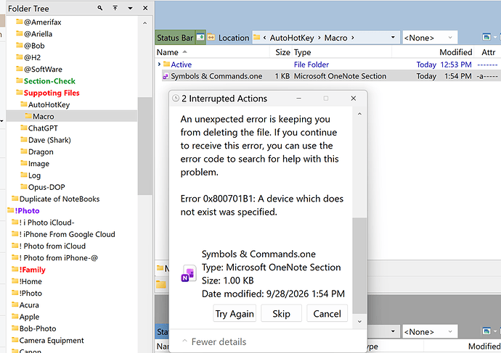
Task: Click Try Again in the error dialog
Action: tap(235, 313)
